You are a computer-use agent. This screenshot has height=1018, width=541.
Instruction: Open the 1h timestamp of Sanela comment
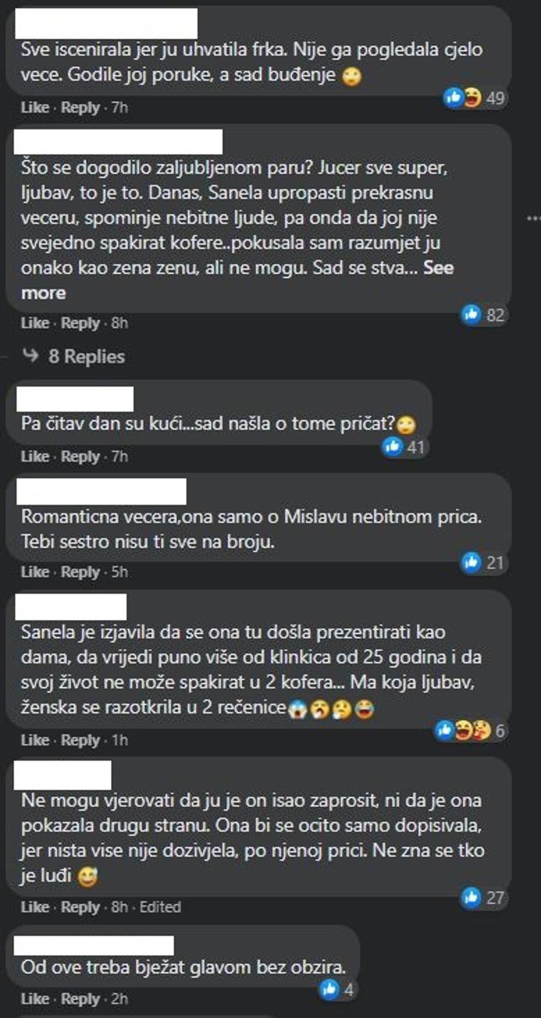(120, 740)
